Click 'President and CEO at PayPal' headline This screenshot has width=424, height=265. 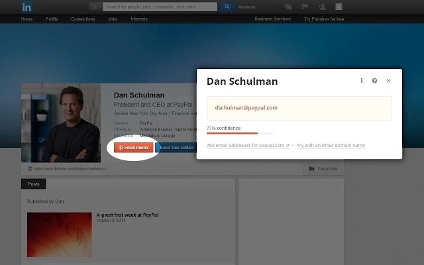(153, 105)
